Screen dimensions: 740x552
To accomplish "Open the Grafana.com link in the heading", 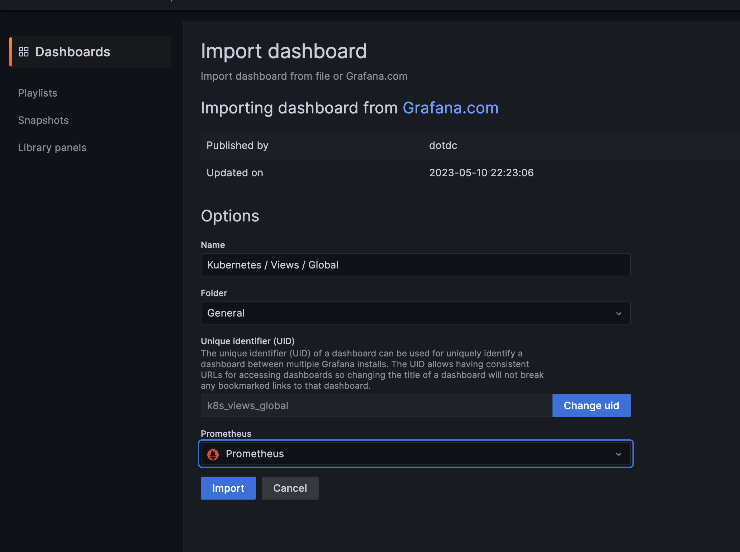I will 450,108.
